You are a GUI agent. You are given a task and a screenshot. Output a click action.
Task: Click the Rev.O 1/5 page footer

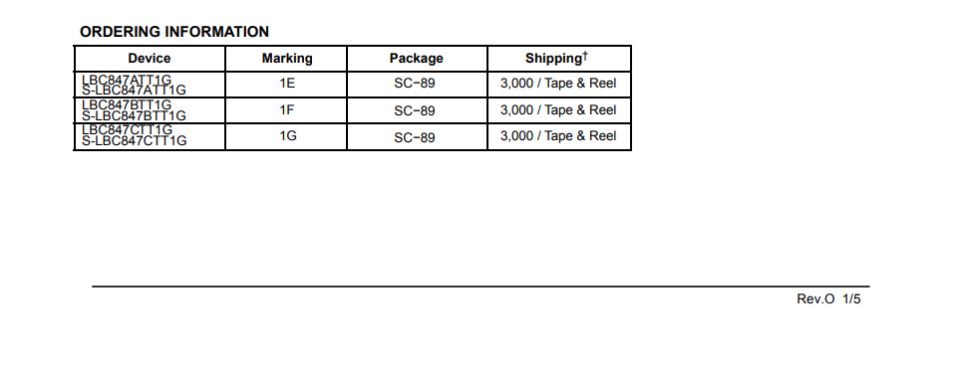[828, 299]
